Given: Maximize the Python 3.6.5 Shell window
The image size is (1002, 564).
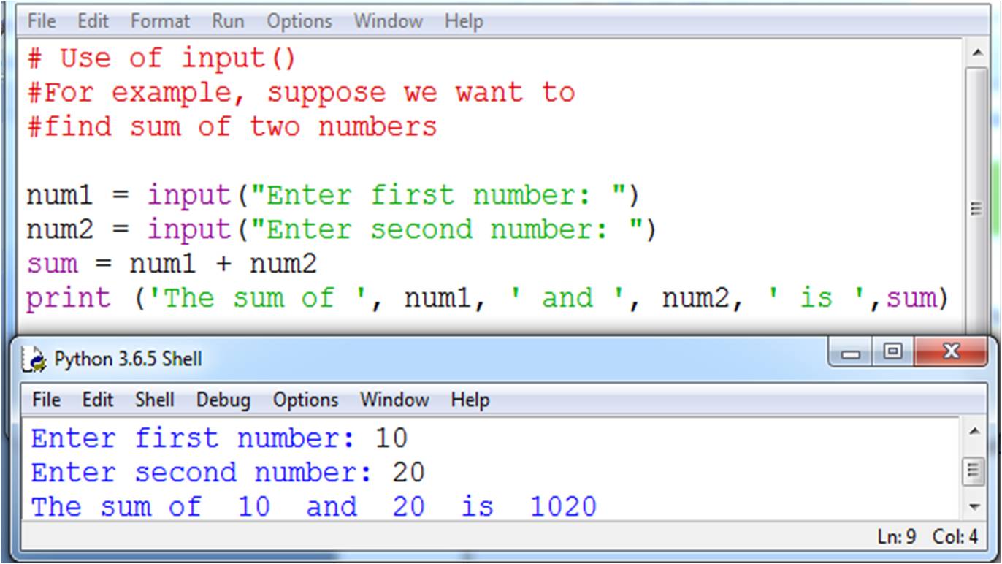Looking at the screenshot, I should pyautogui.click(x=892, y=354).
